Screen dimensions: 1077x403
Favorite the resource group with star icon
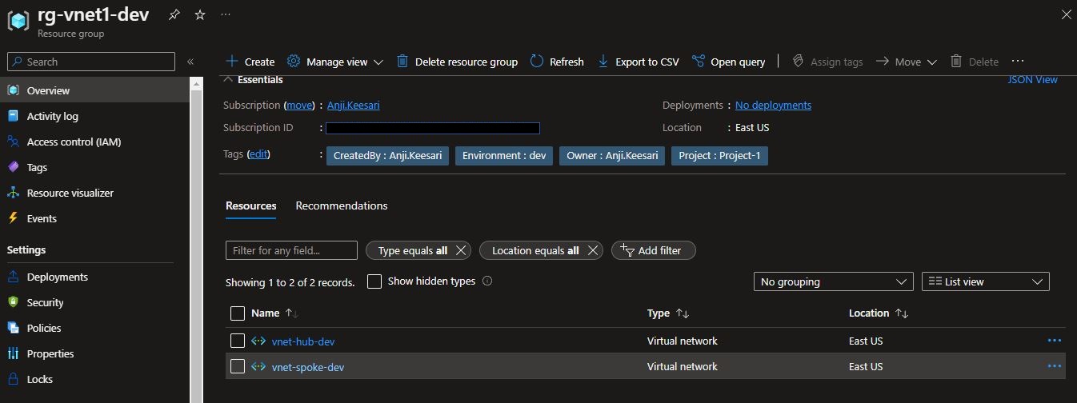point(200,15)
